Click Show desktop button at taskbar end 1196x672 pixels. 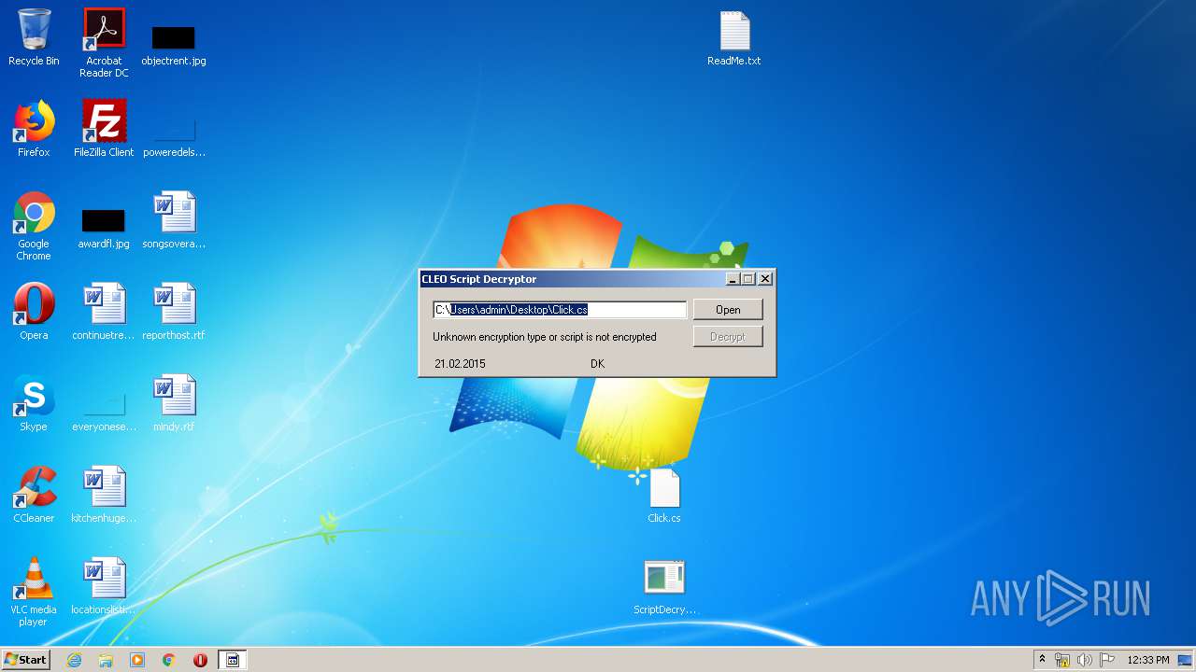point(1186,660)
